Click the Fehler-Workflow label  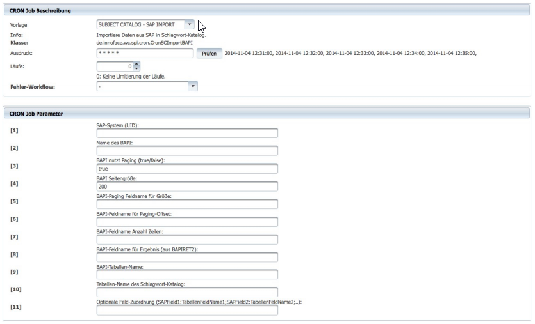(x=33, y=87)
